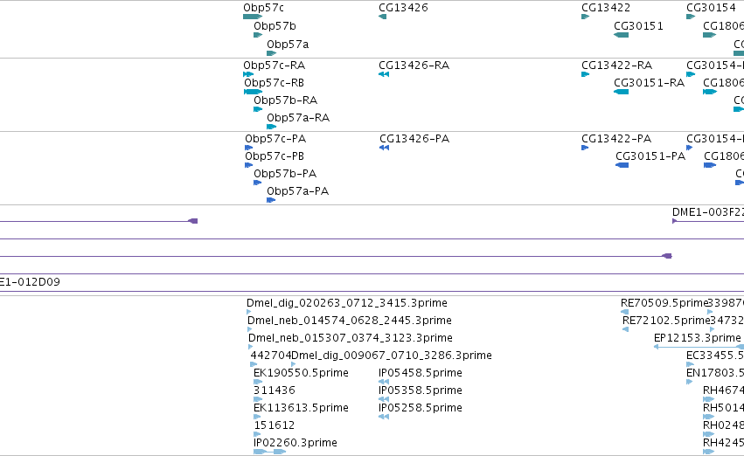Click the 311436 EST label
Screen dimensions: 744x456
pyautogui.click(x=275, y=390)
